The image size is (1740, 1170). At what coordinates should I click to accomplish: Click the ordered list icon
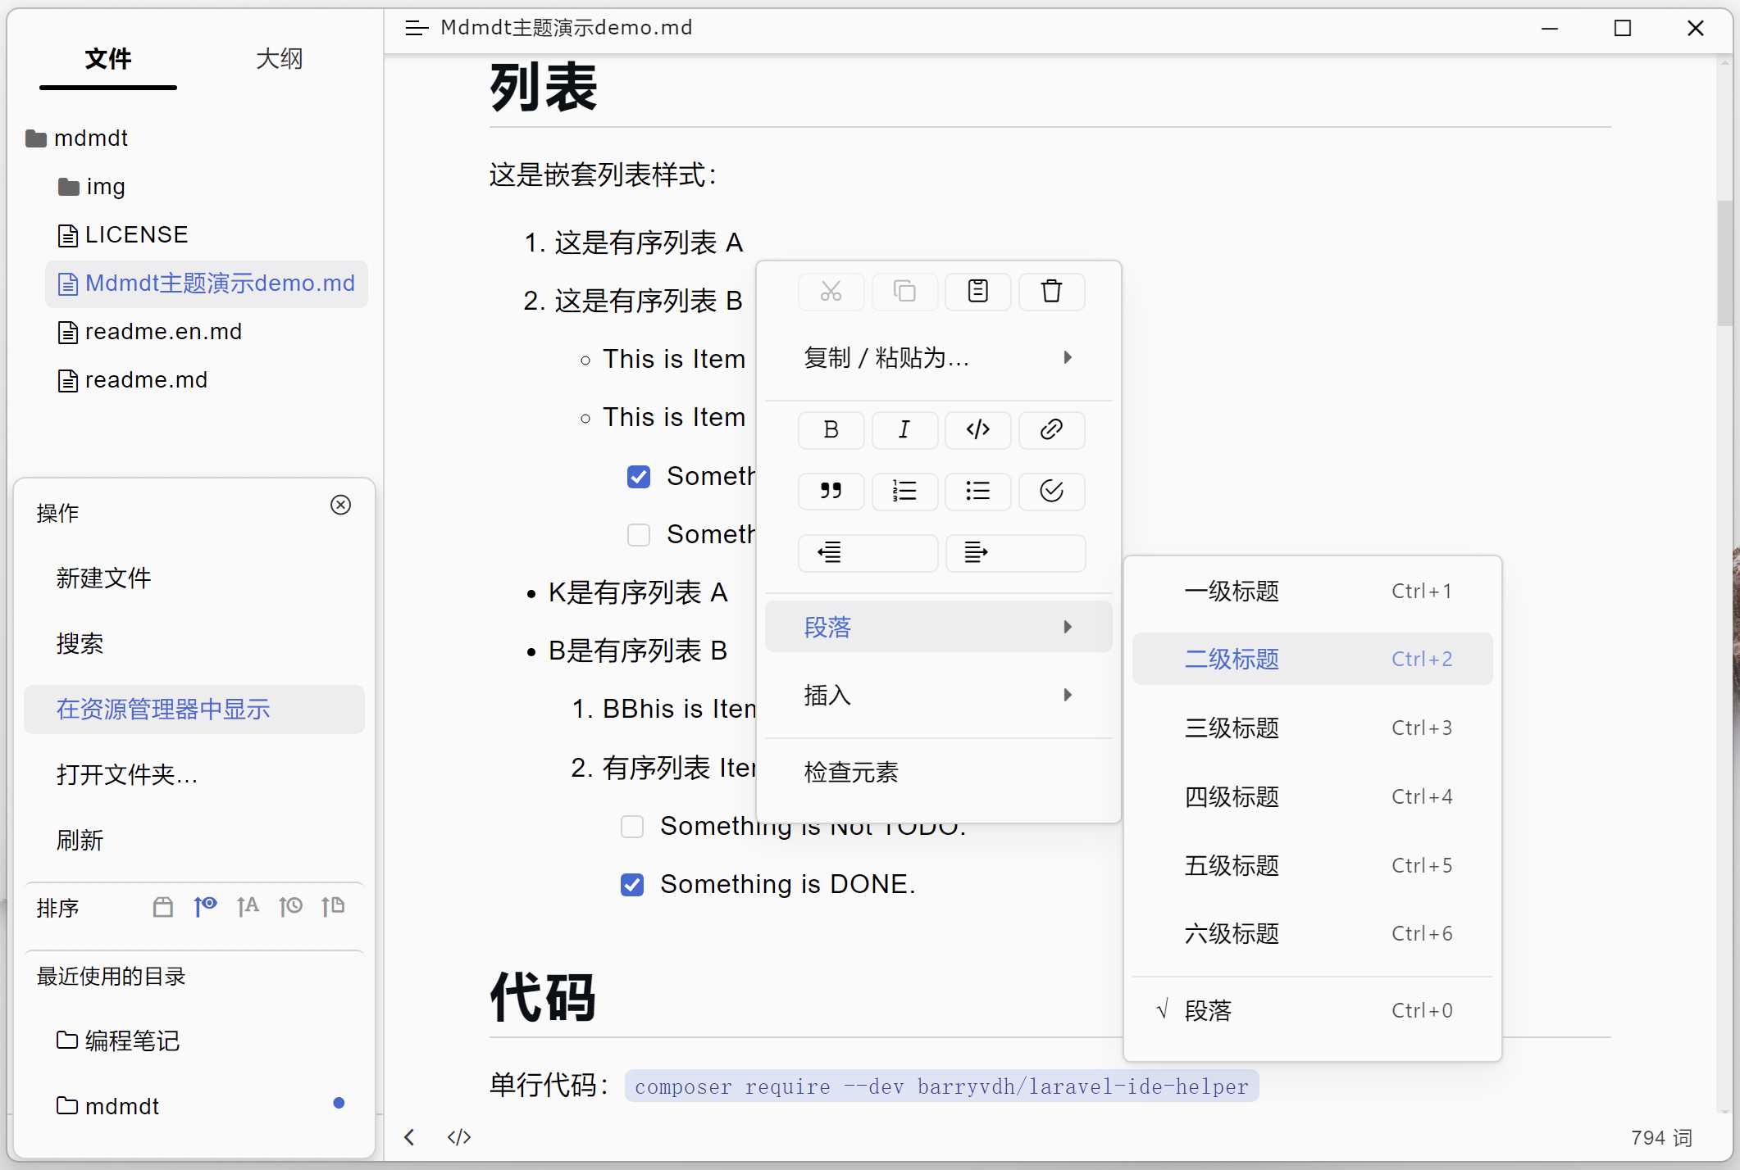pyautogui.click(x=904, y=492)
